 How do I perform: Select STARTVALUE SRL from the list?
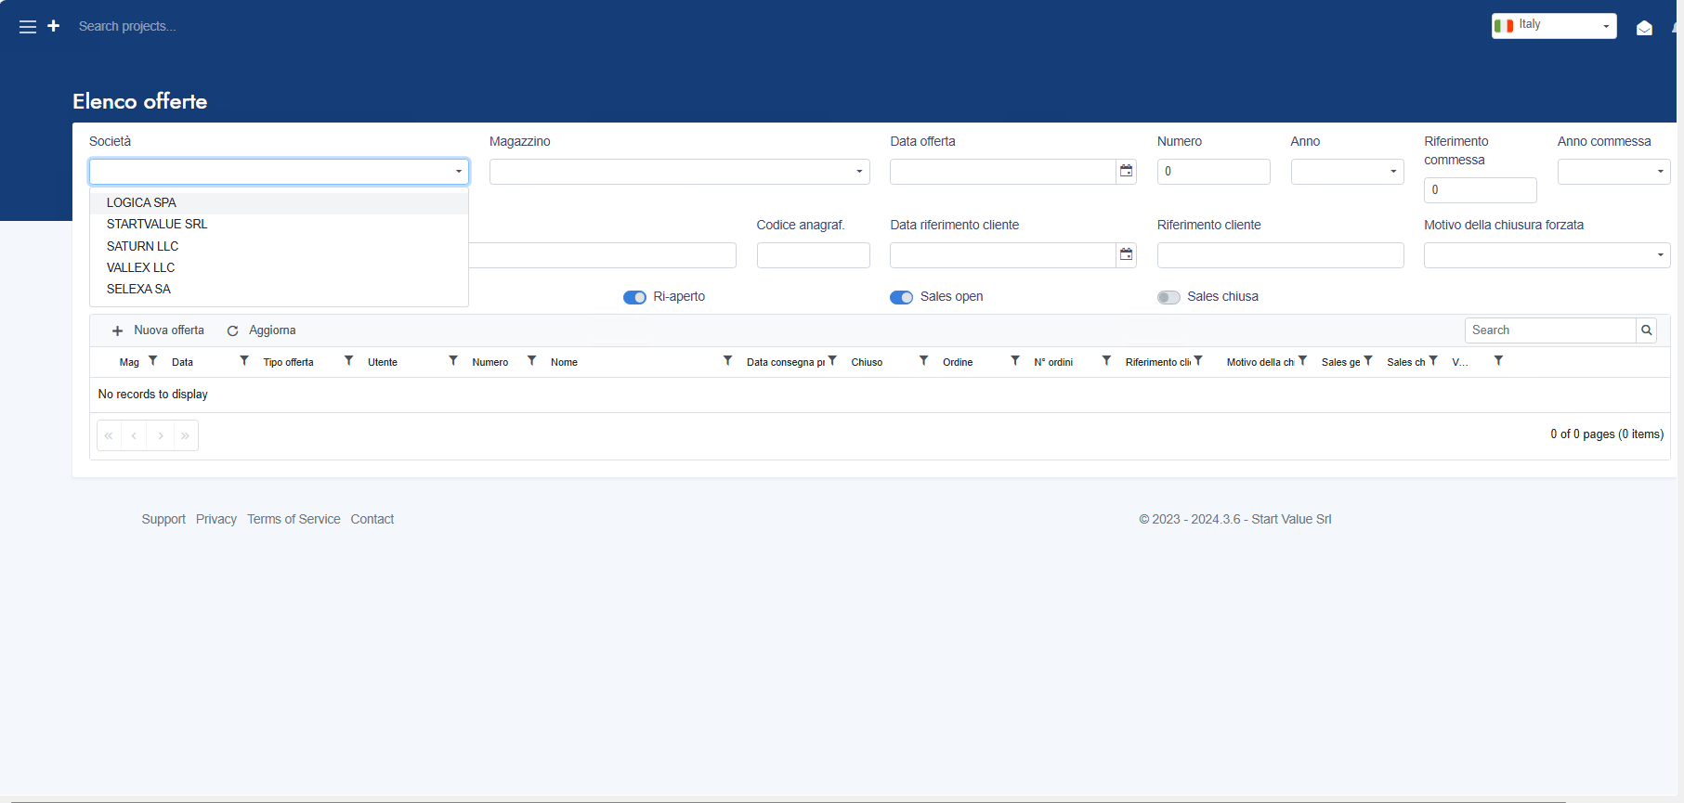pos(279,224)
